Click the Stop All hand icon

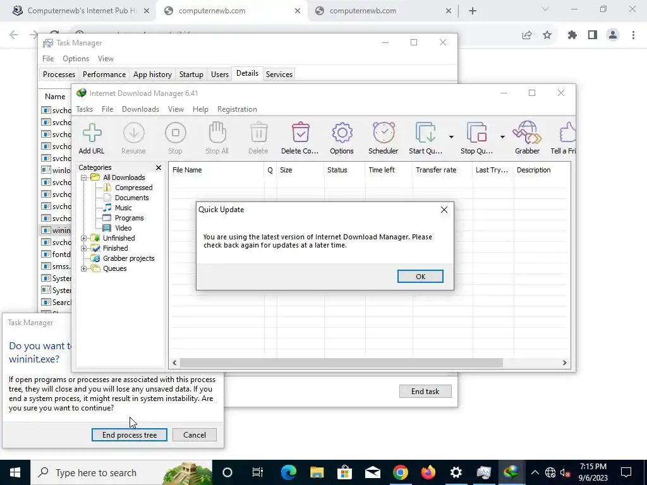[x=217, y=139]
